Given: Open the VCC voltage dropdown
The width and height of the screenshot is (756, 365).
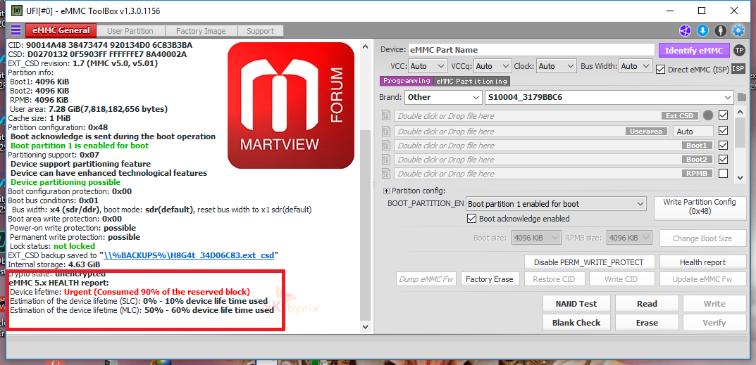Looking at the screenshot, I should click(428, 66).
